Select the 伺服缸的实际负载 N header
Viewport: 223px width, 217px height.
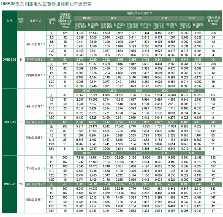click(x=139, y=13)
